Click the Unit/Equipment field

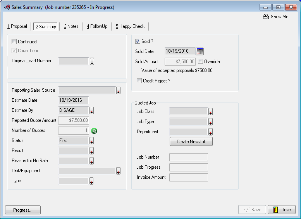(87, 171)
